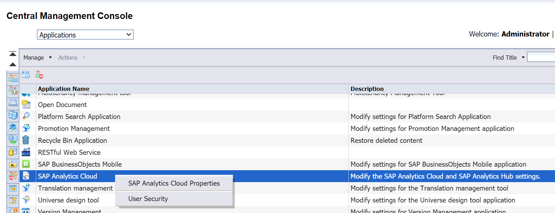Screen dimensions: 555x213
Task: Click the SAP BusinessObjects Mobile green icon
Action: (x=26, y=164)
